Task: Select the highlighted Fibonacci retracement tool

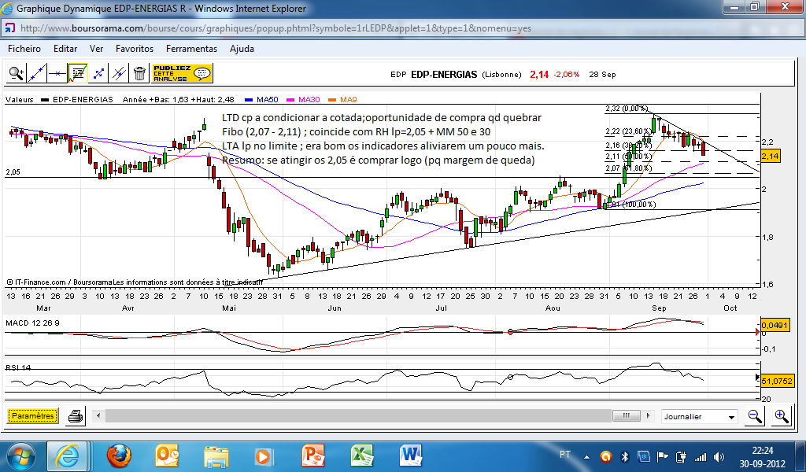Action: [x=78, y=73]
